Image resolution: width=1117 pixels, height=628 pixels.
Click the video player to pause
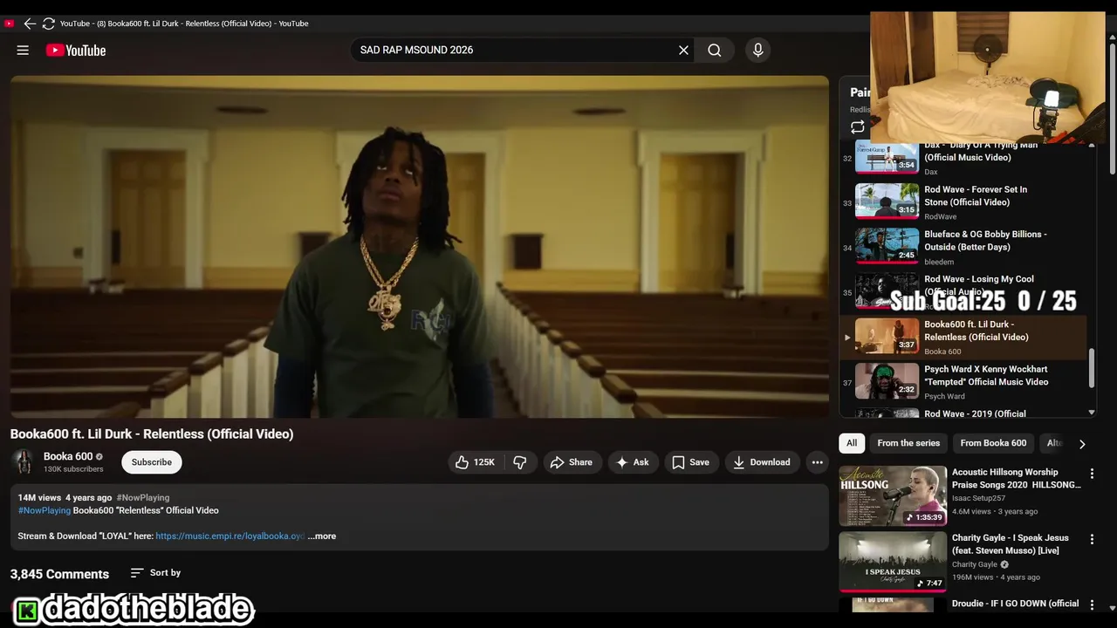(x=420, y=247)
